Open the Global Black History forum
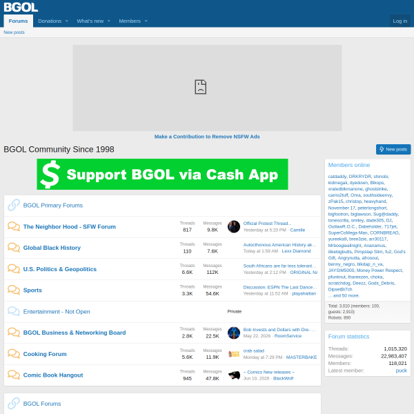 (52, 248)
